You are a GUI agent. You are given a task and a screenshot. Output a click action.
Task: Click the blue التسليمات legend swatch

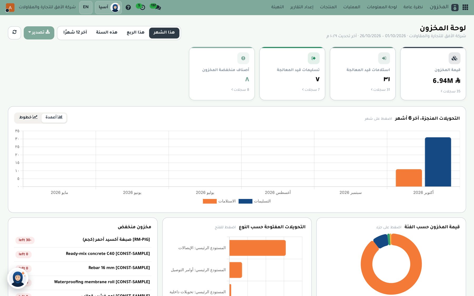(x=245, y=201)
